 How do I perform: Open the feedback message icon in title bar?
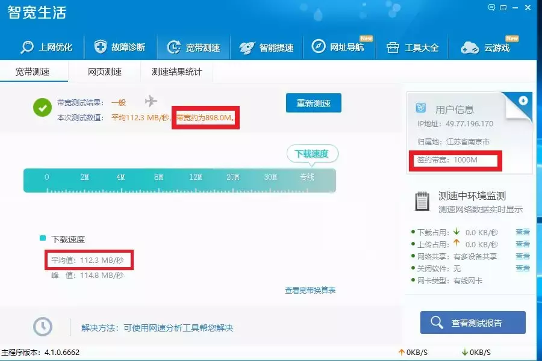coord(491,7)
